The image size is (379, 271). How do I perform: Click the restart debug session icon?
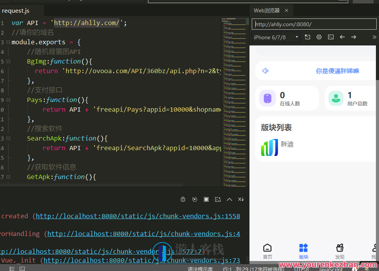[195, 199]
